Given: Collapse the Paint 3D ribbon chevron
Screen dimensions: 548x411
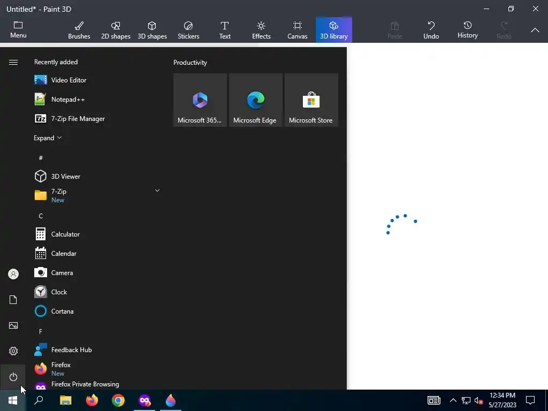Looking at the screenshot, I should pos(535,30).
